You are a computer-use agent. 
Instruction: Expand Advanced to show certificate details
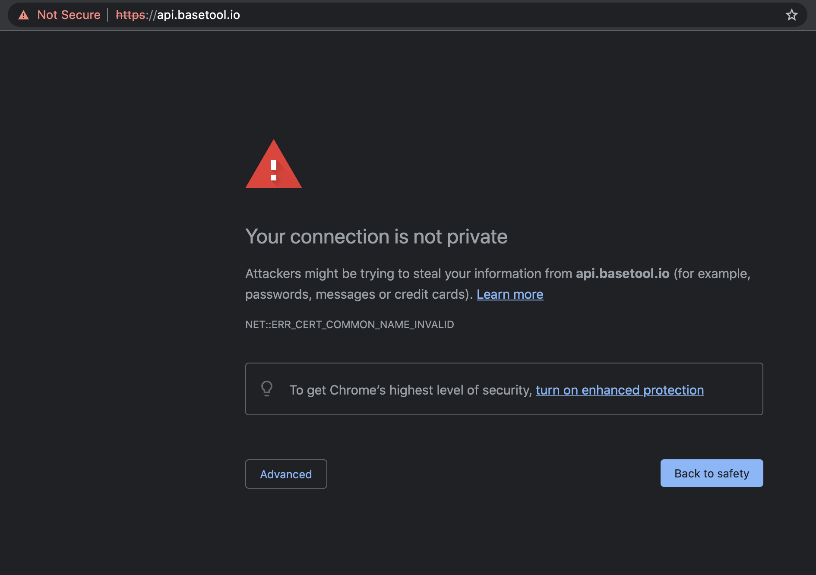pos(286,474)
